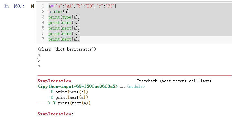This screenshot has width=232, height=128.
Task: Place cursor in line 1 dictionary definition
Action: click(82, 6)
